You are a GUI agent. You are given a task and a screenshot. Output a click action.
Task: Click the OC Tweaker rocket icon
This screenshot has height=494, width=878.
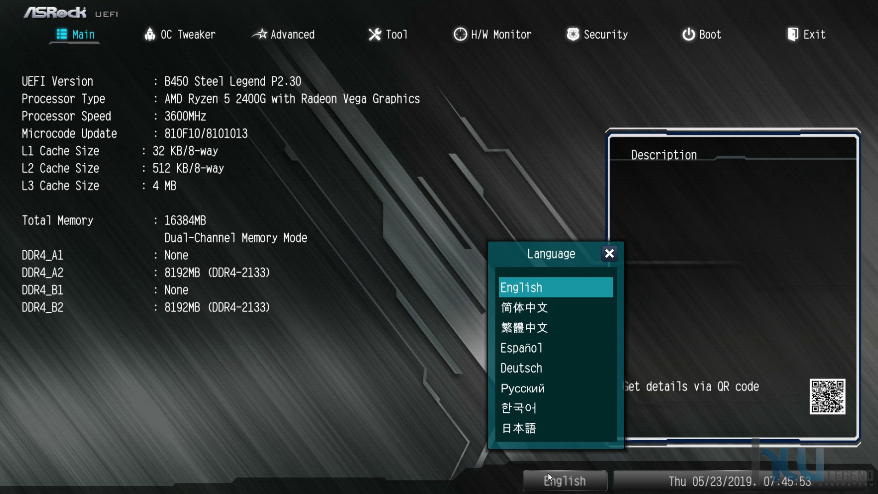point(149,34)
